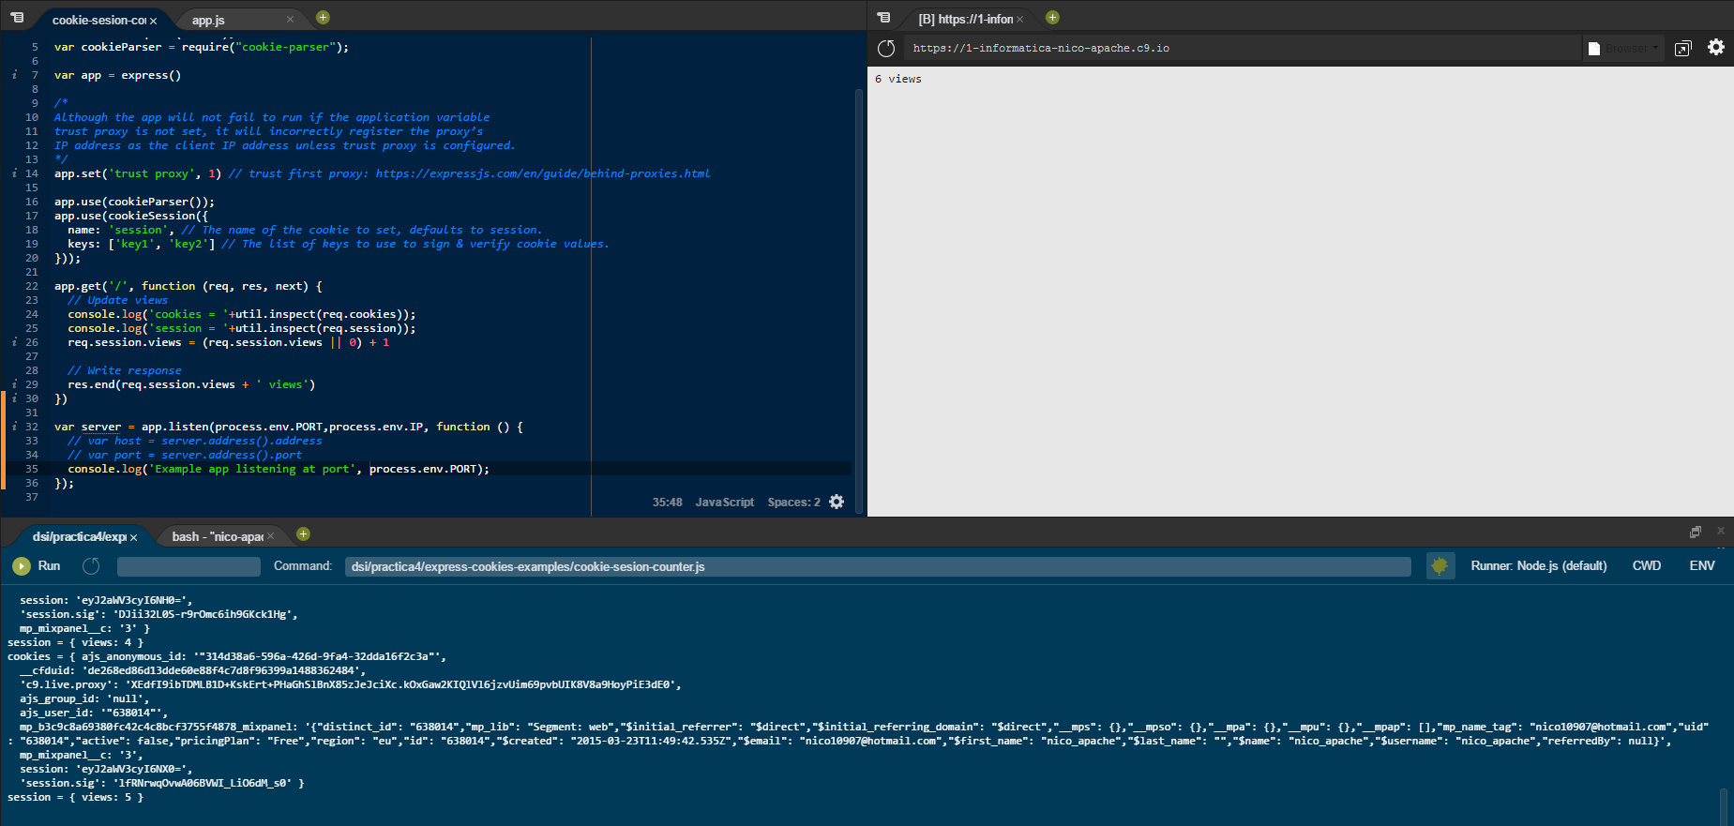Open editor settings gear in status bar
The image size is (1734, 826).
837,502
